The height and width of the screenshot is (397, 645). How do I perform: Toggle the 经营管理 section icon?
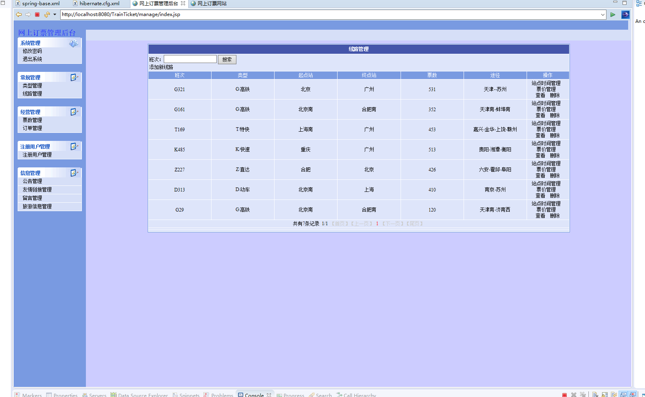(74, 112)
